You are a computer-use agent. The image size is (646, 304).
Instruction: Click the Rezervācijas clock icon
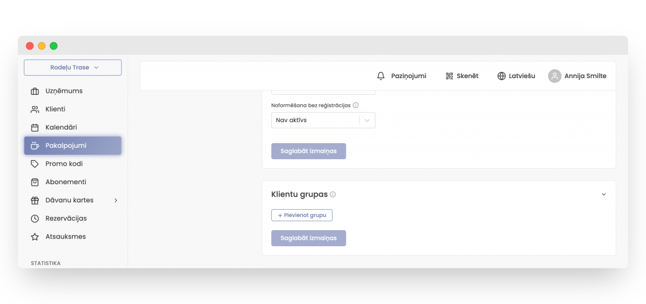click(35, 219)
